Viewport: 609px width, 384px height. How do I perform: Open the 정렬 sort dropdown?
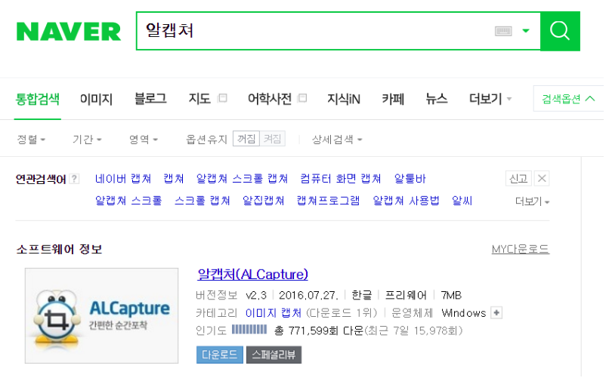(x=32, y=140)
